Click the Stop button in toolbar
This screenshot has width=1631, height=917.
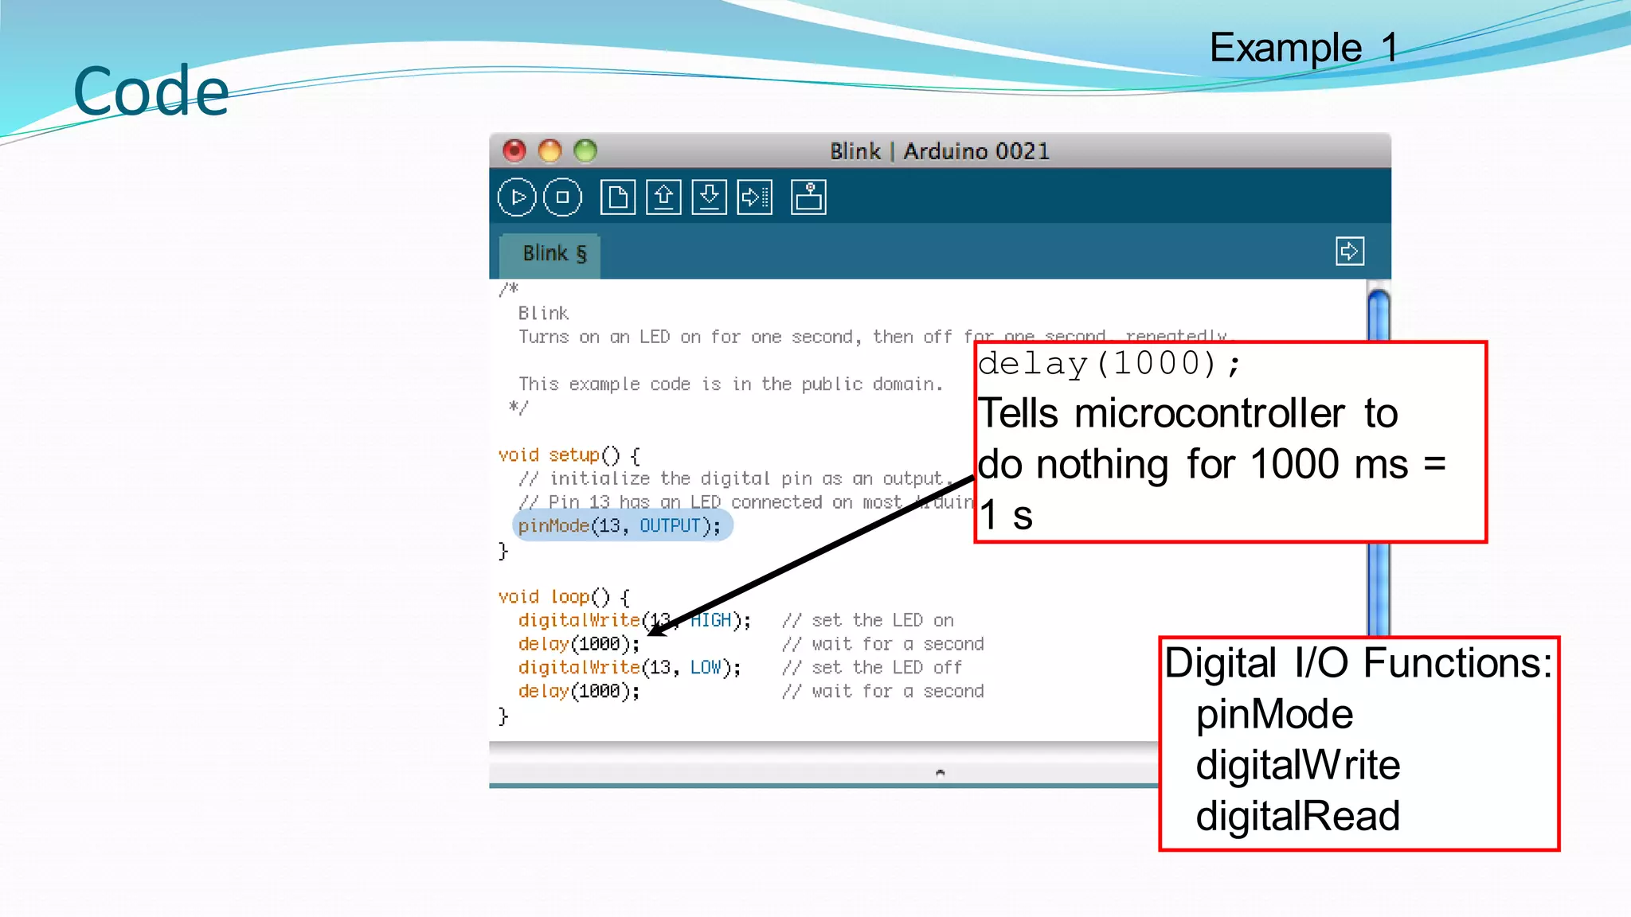(562, 197)
